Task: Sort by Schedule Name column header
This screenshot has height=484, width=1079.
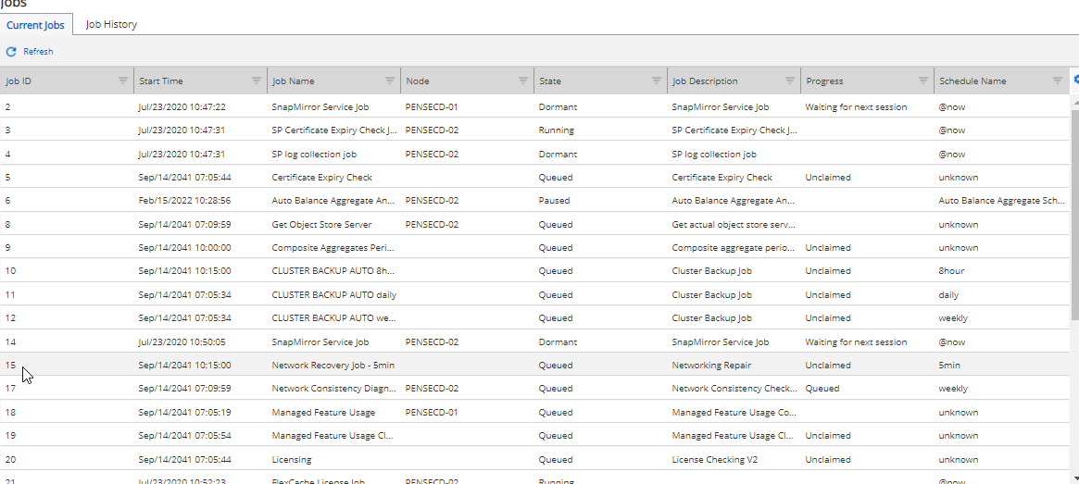Action: coord(972,81)
